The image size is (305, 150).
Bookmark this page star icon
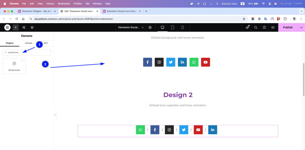point(244,19)
